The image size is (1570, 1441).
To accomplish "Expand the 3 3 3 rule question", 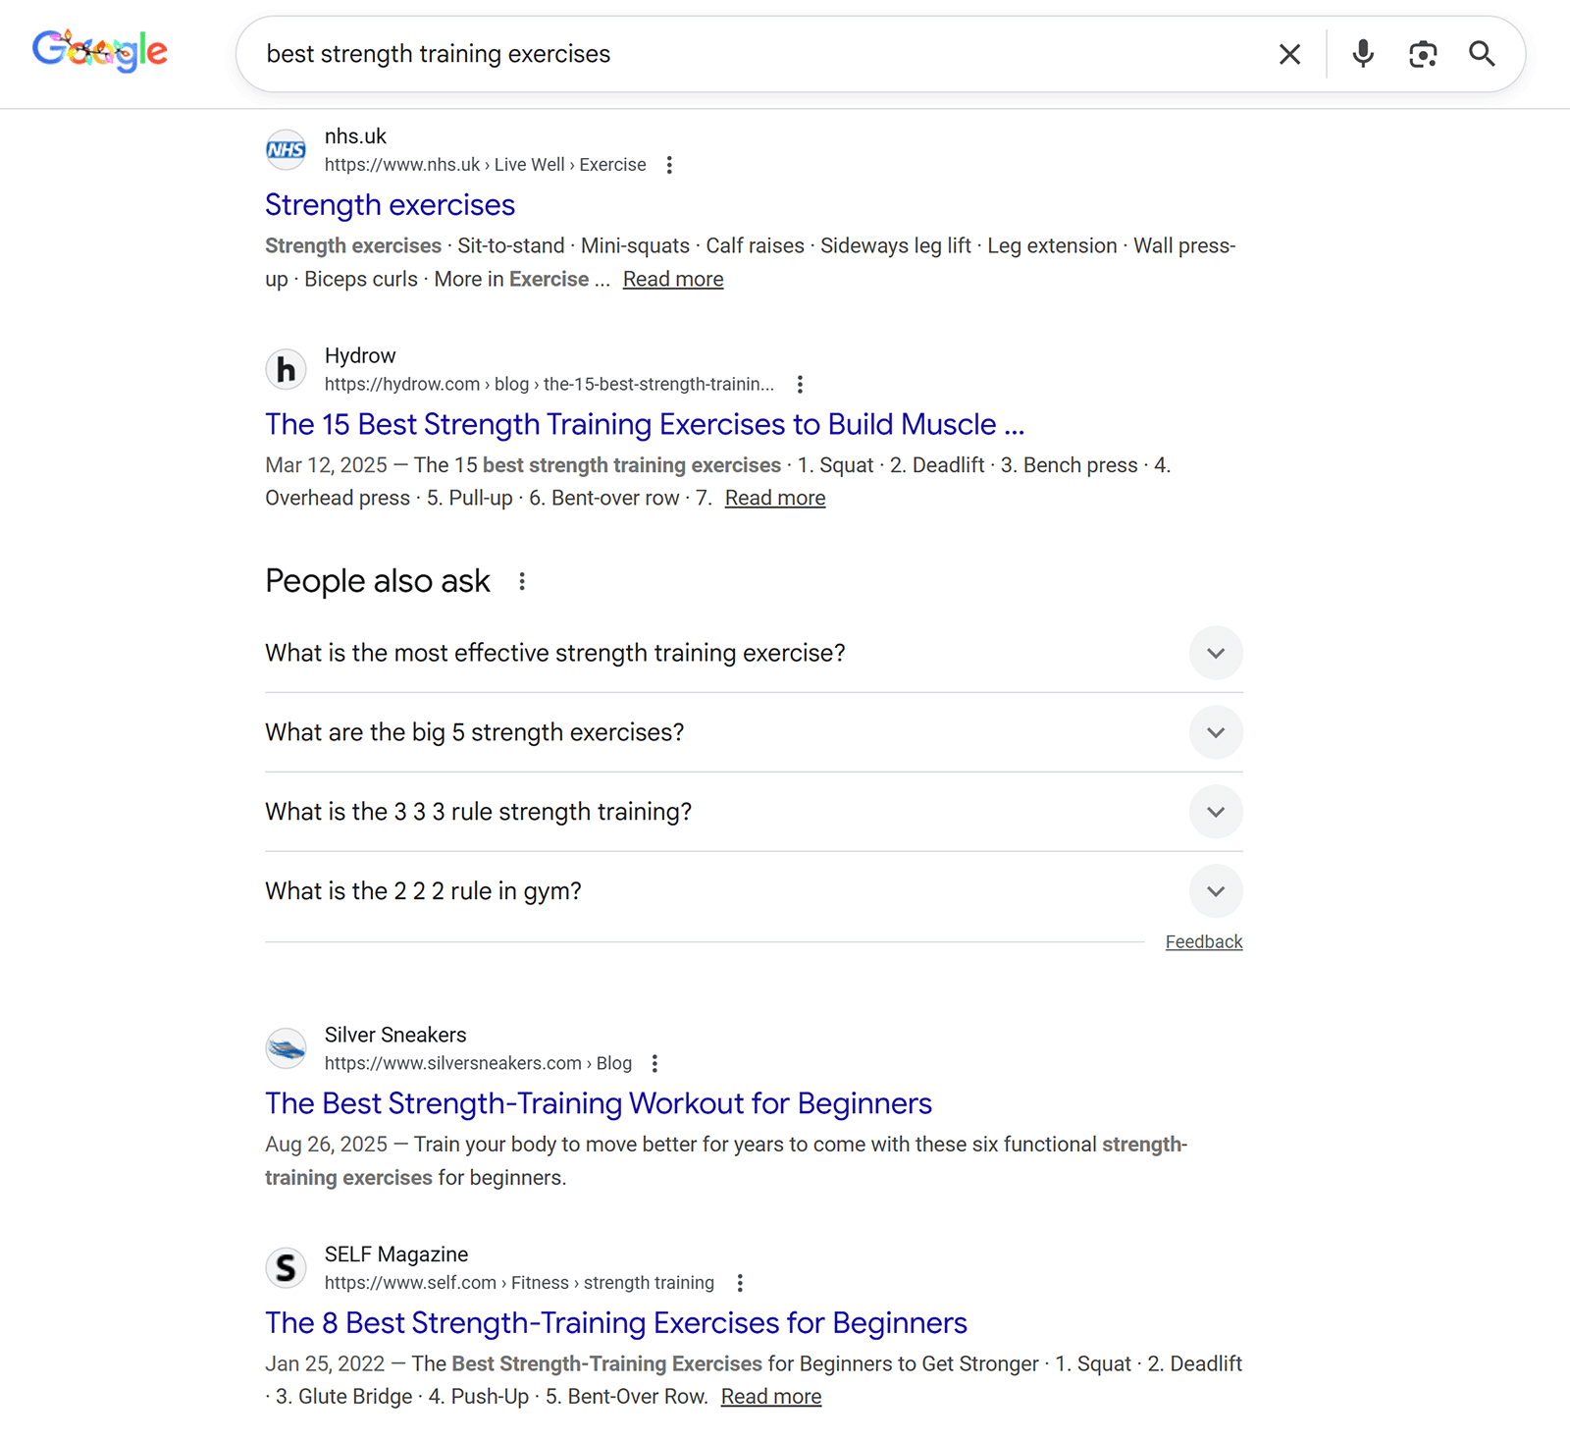I will [1215, 812].
